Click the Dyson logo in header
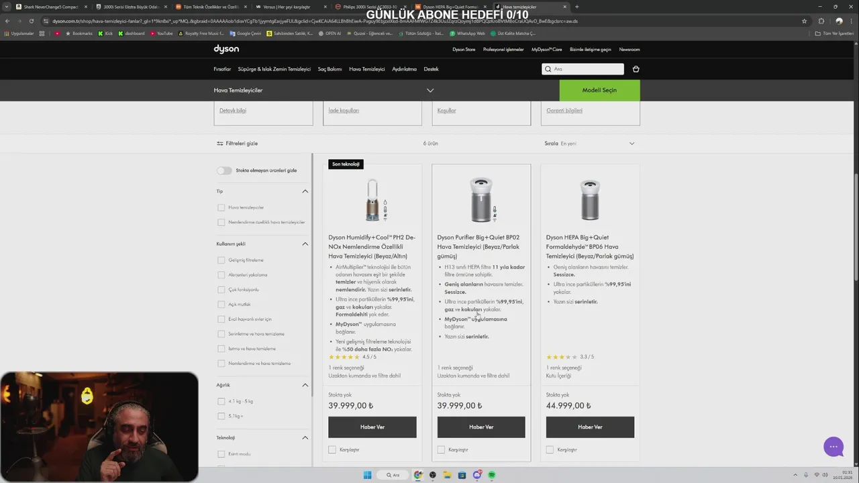 [226, 49]
